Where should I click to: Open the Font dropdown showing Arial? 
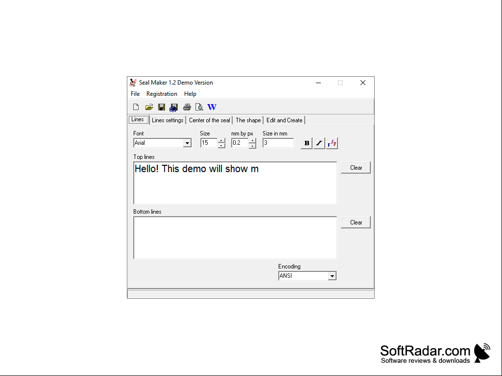[x=187, y=143]
